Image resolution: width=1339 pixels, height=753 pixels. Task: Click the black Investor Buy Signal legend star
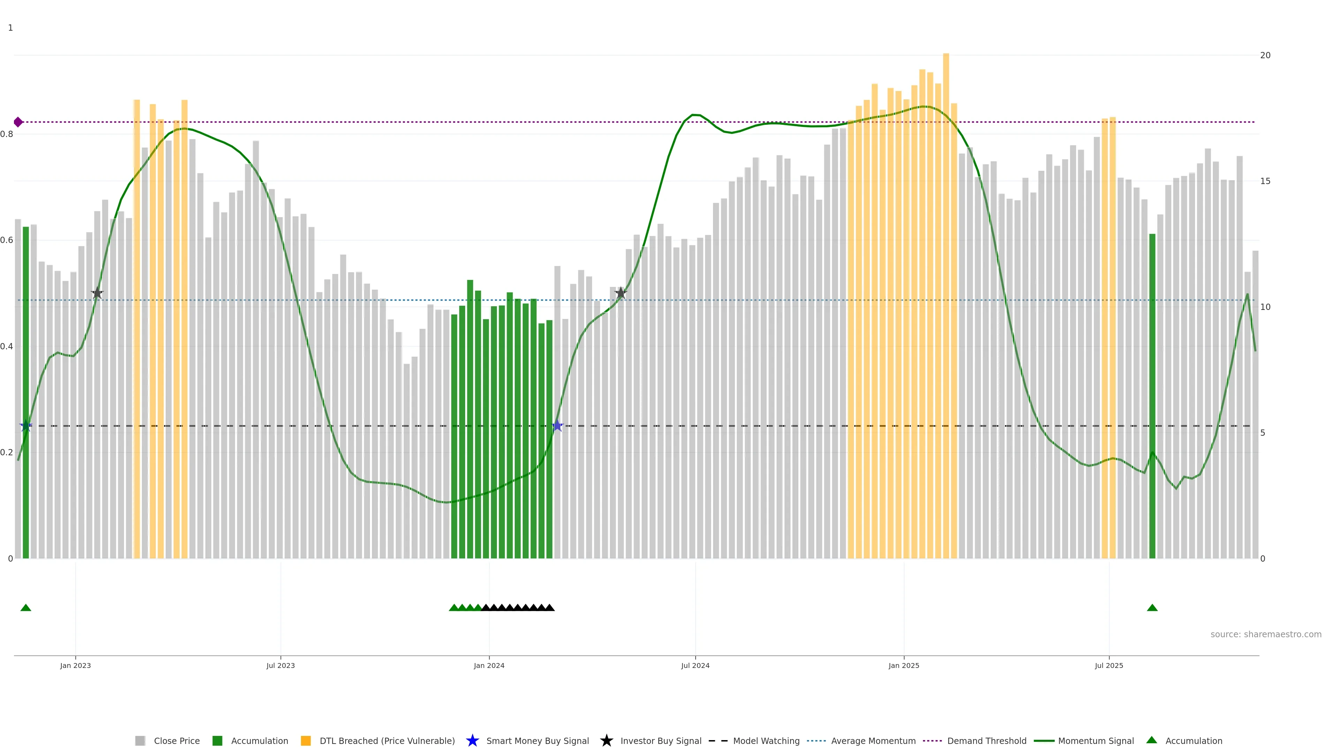[606, 740]
